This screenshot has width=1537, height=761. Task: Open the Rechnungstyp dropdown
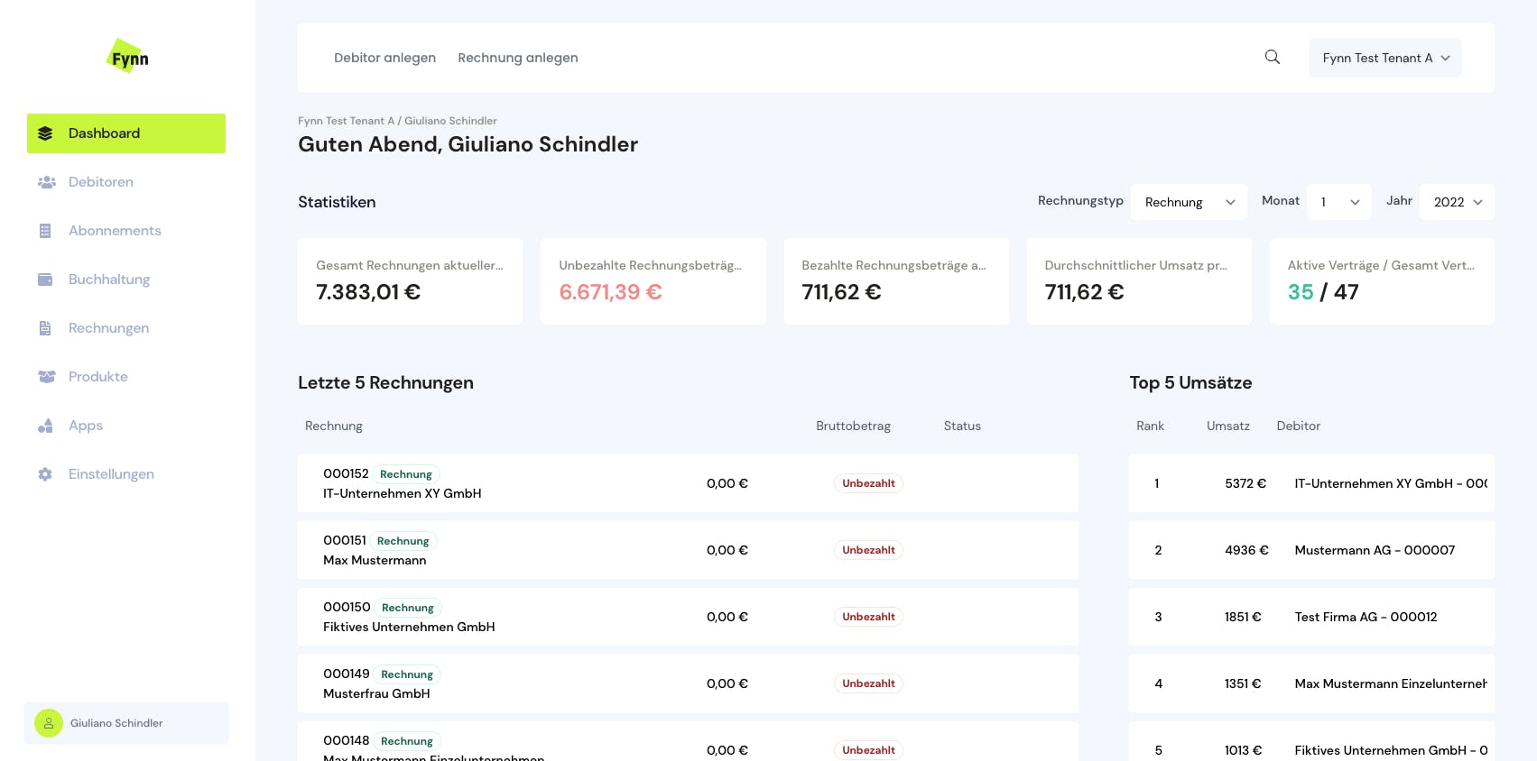click(x=1189, y=202)
